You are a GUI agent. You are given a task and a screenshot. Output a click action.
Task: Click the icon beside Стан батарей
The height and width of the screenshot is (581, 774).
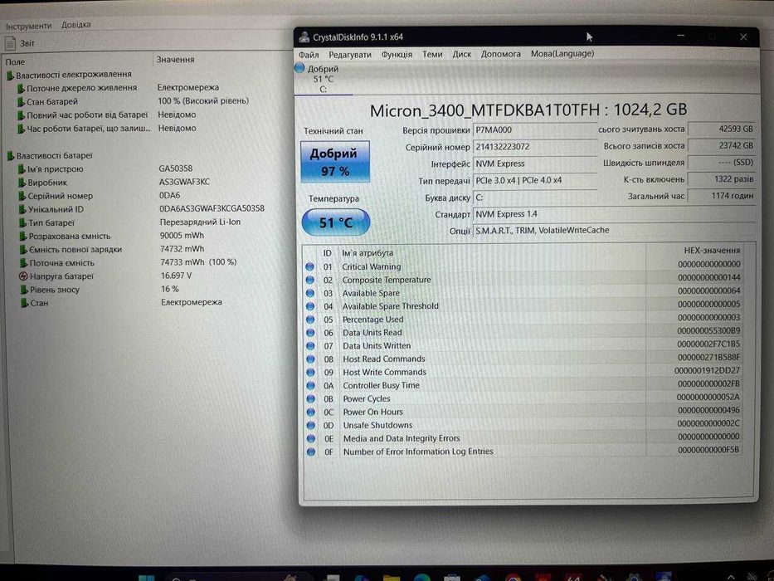pyautogui.click(x=21, y=102)
